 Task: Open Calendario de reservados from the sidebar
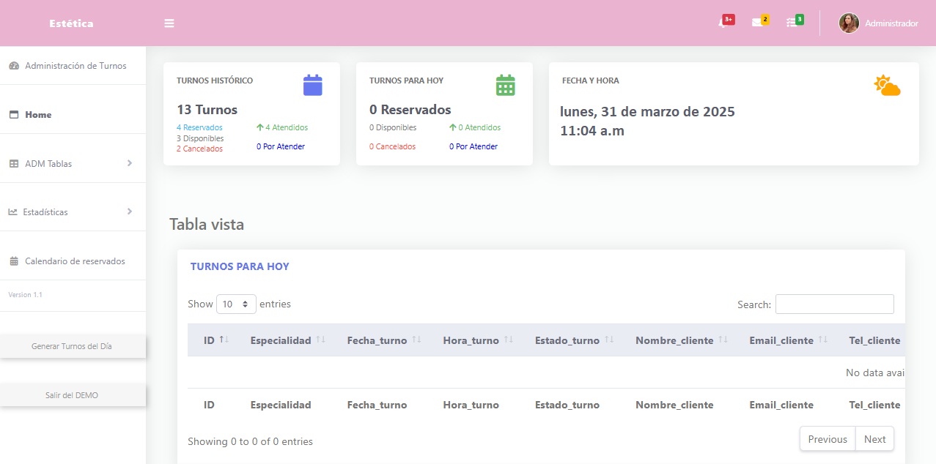coord(75,261)
